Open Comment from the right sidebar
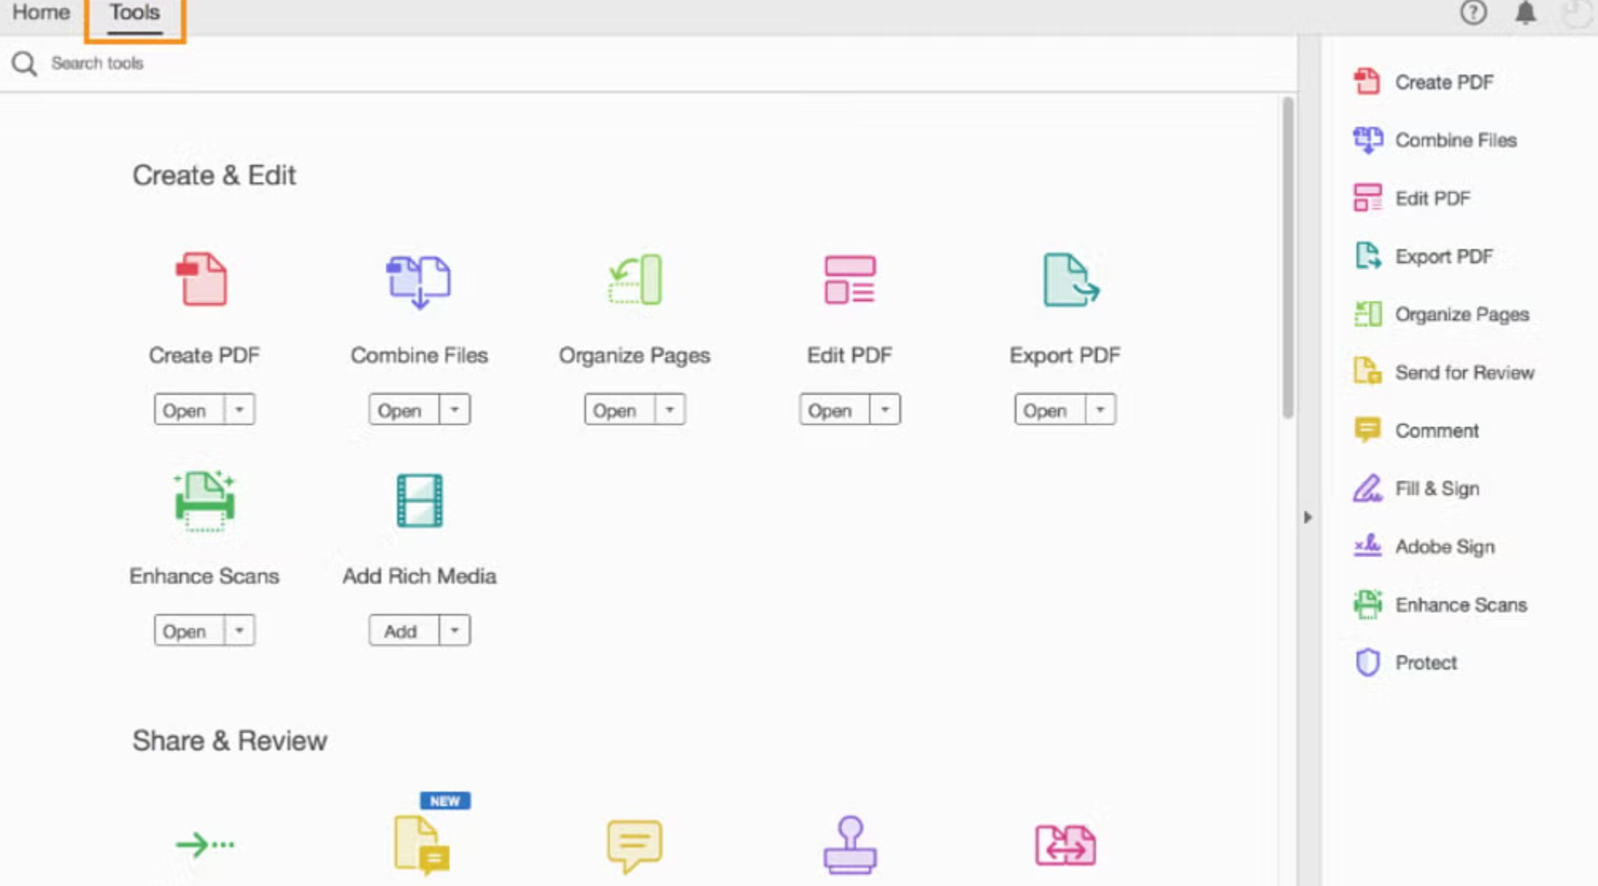The height and width of the screenshot is (886, 1598). [1416, 430]
